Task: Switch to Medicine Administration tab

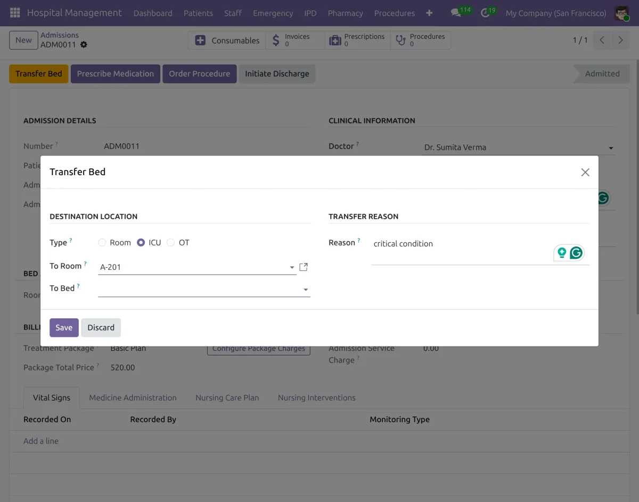Action: pos(133,398)
